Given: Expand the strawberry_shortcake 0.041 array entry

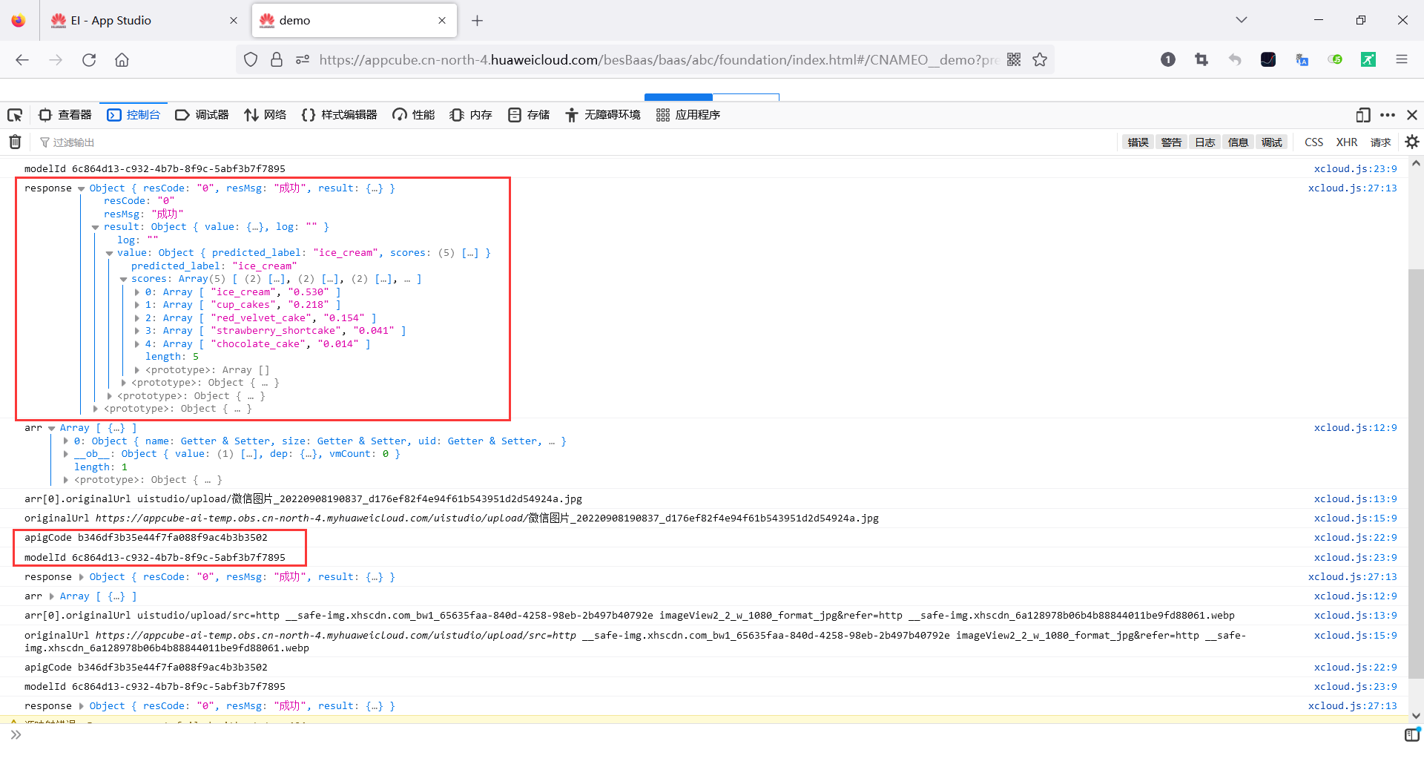Looking at the screenshot, I should pyautogui.click(x=137, y=331).
